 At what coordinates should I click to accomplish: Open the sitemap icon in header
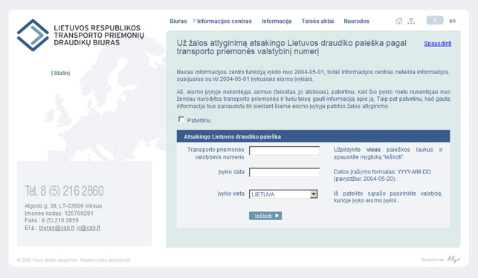click(411, 21)
